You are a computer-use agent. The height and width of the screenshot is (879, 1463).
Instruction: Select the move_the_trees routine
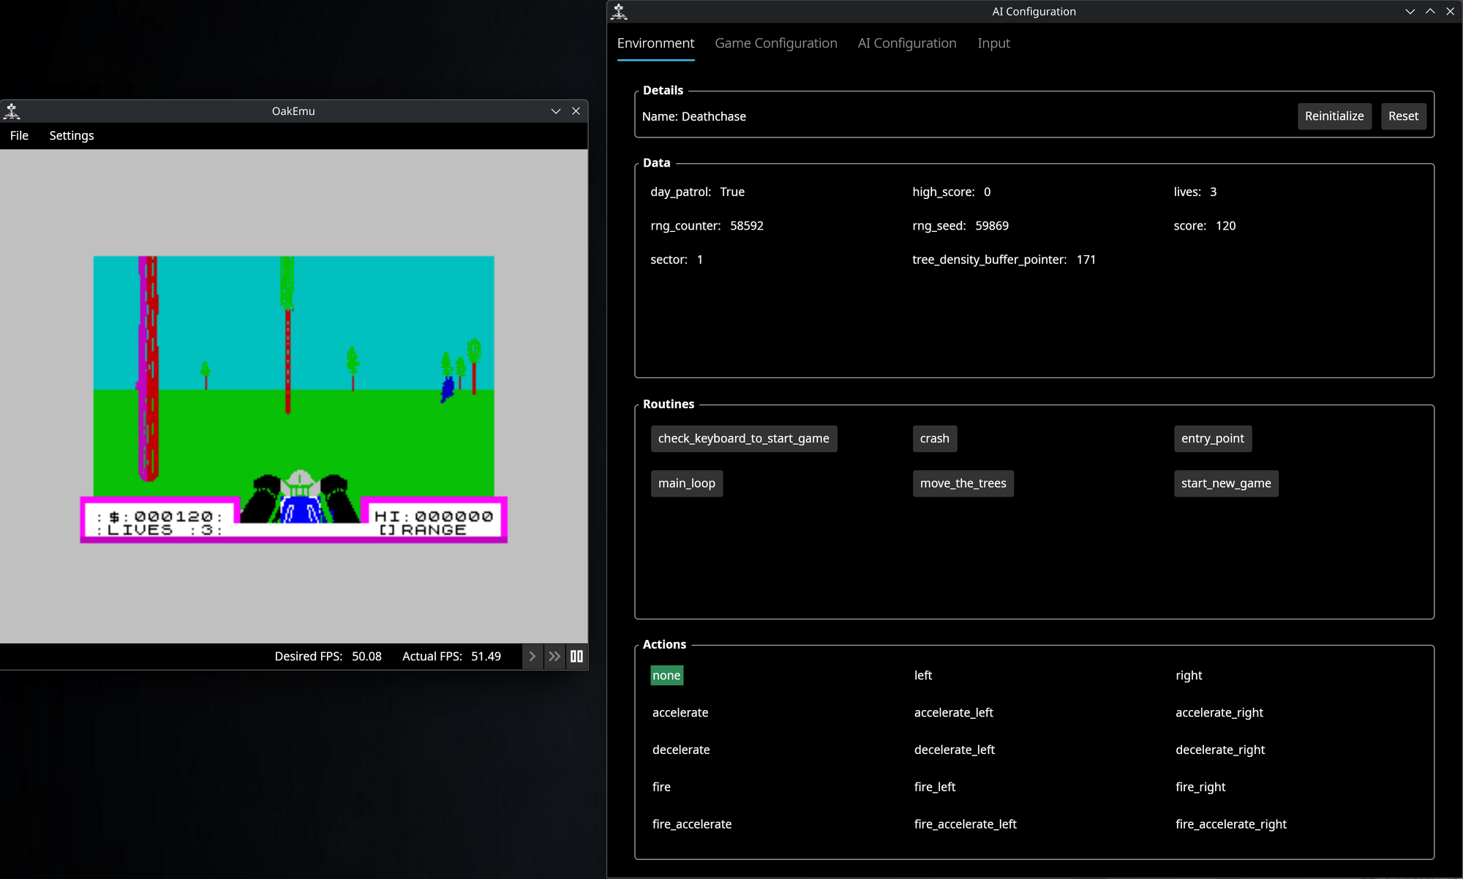[963, 483]
